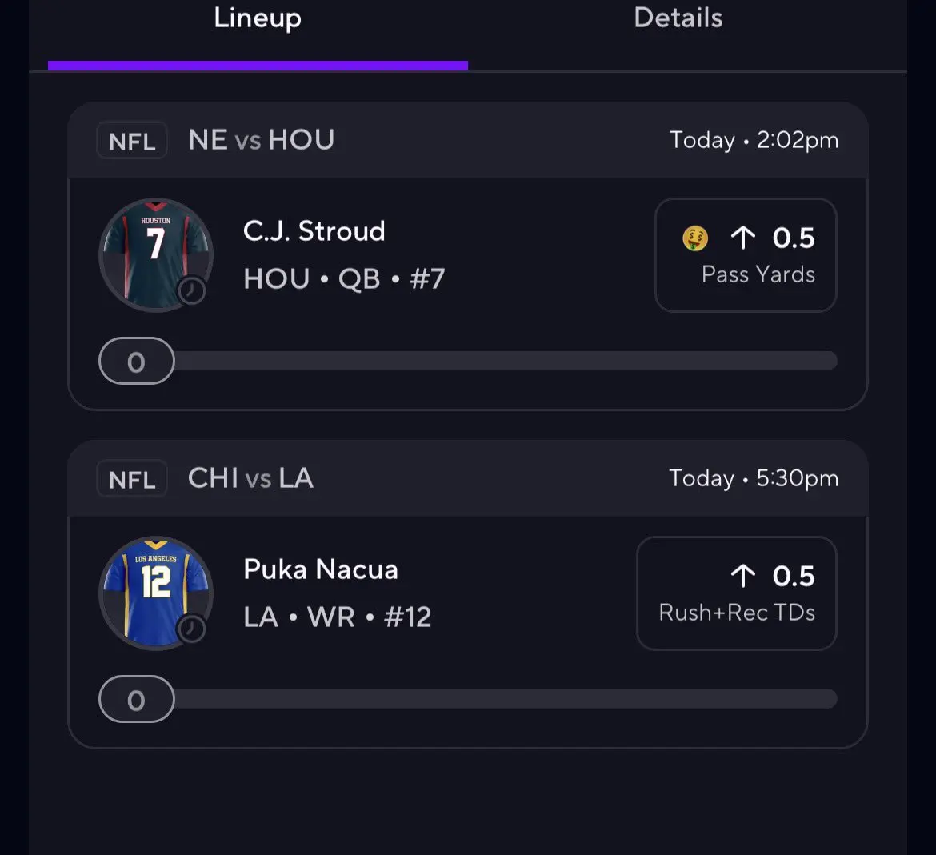Click Puka Nacua's progress bar
This screenshot has height=855, width=936.
[506, 699]
